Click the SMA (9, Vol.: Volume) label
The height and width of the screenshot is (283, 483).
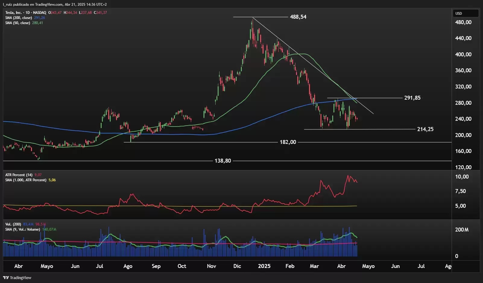pos(22,229)
